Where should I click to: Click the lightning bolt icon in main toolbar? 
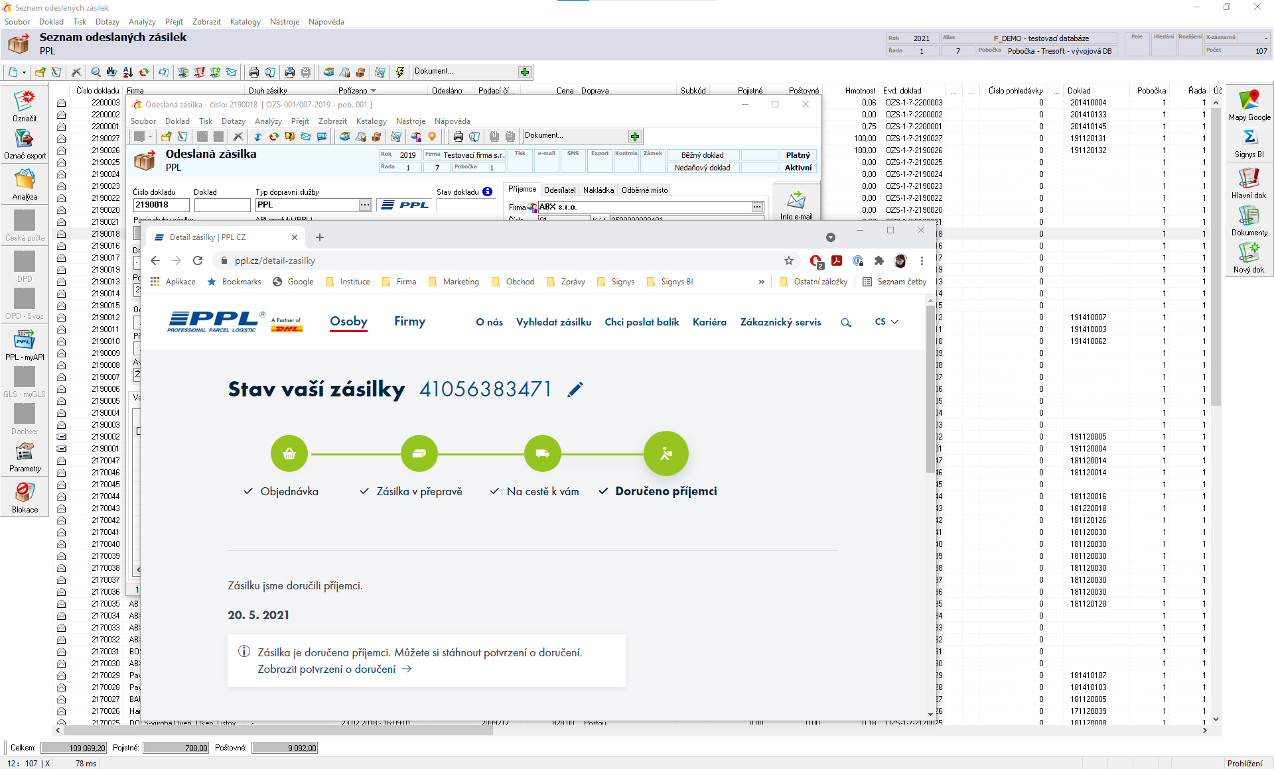399,72
